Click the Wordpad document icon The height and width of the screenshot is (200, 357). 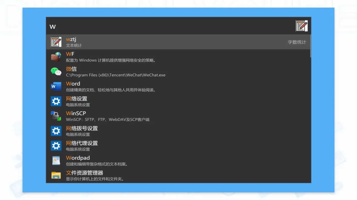click(56, 160)
